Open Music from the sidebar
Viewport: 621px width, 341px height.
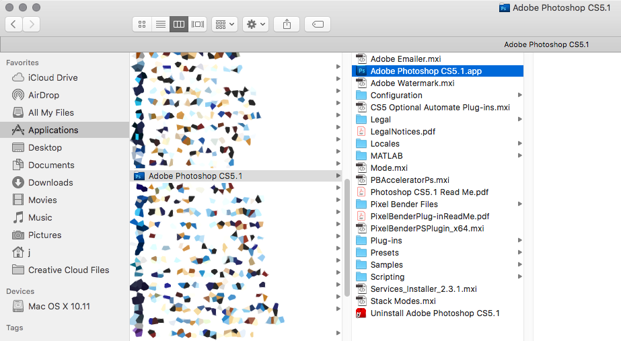coord(65,217)
